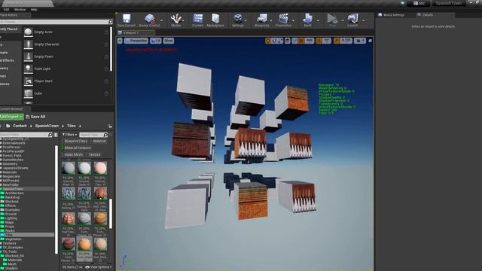Expand the Source Control dropdown arrow
The width and height of the screenshot is (482, 271).
click(162, 20)
